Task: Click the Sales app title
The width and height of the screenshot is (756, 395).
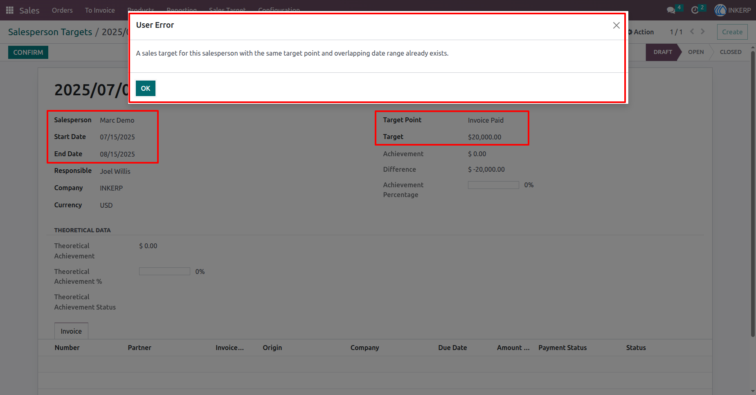Action: pos(29,10)
